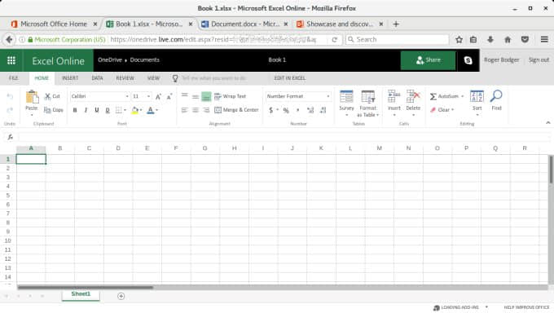Toggle Italic formatting
Image resolution: width=554 pixels, height=313 pixels.
(x=86, y=110)
